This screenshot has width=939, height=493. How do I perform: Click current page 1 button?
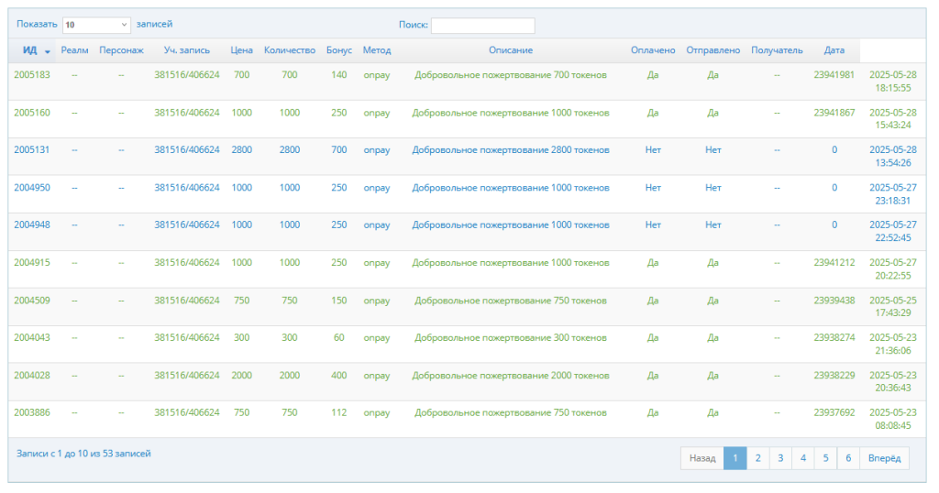[x=735, y=458]
